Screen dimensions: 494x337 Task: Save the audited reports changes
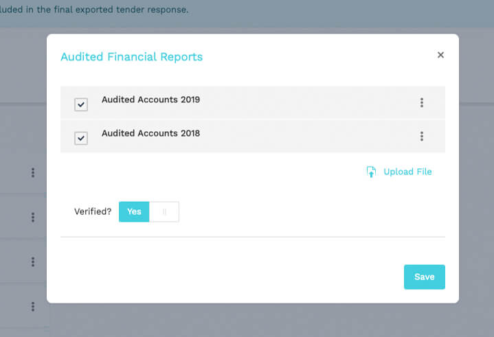pyautogui.click(x=425, y=277)
